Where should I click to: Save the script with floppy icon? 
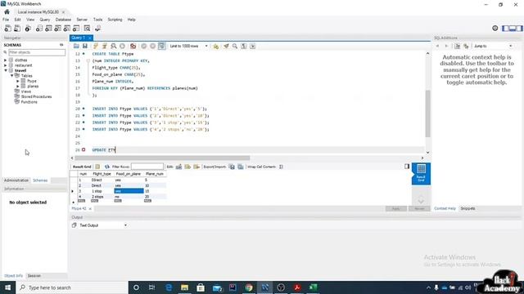[x=85, y=46]
